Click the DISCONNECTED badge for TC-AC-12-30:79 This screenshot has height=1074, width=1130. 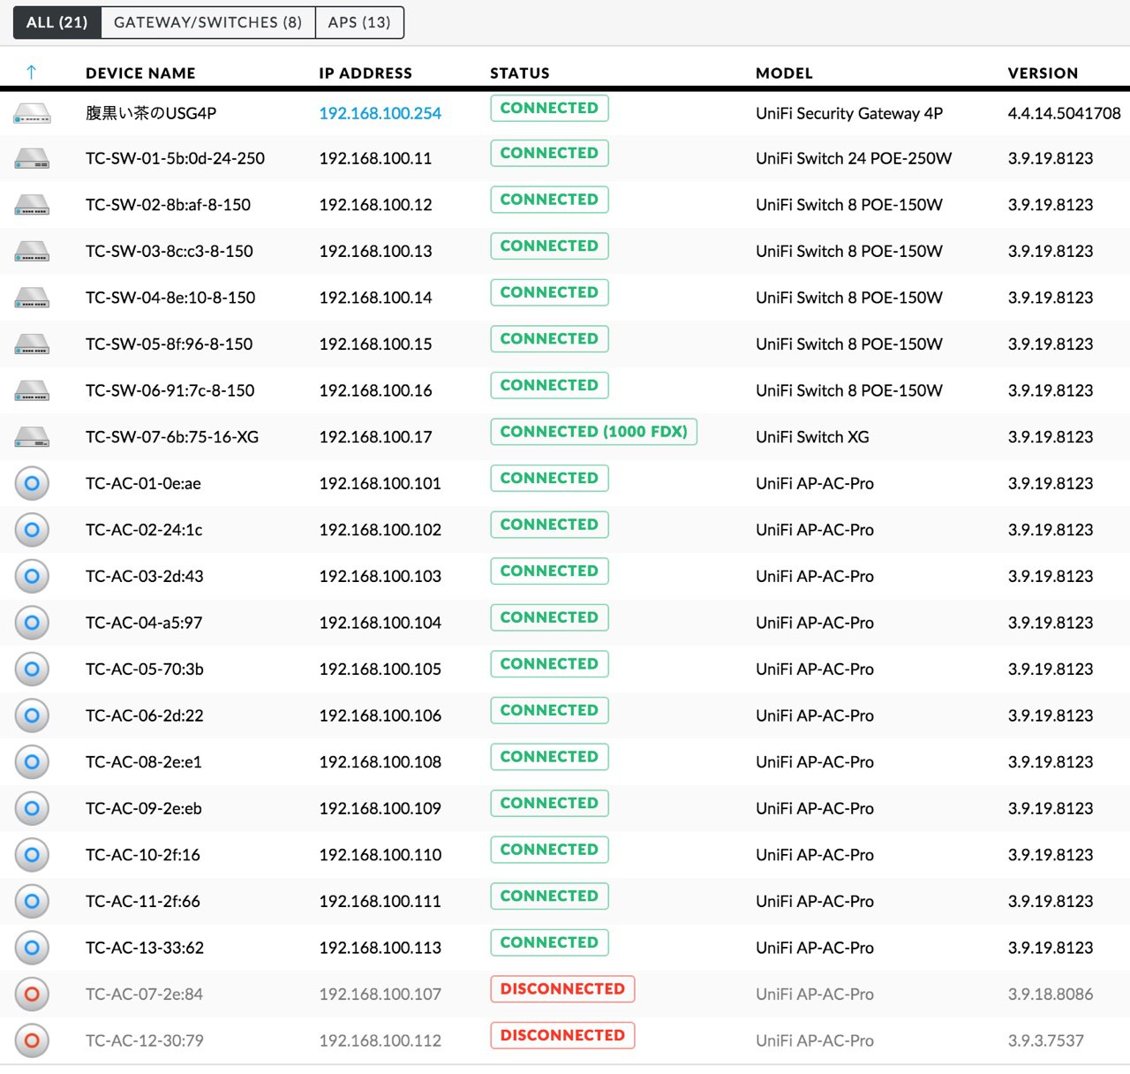(562, 1035)
